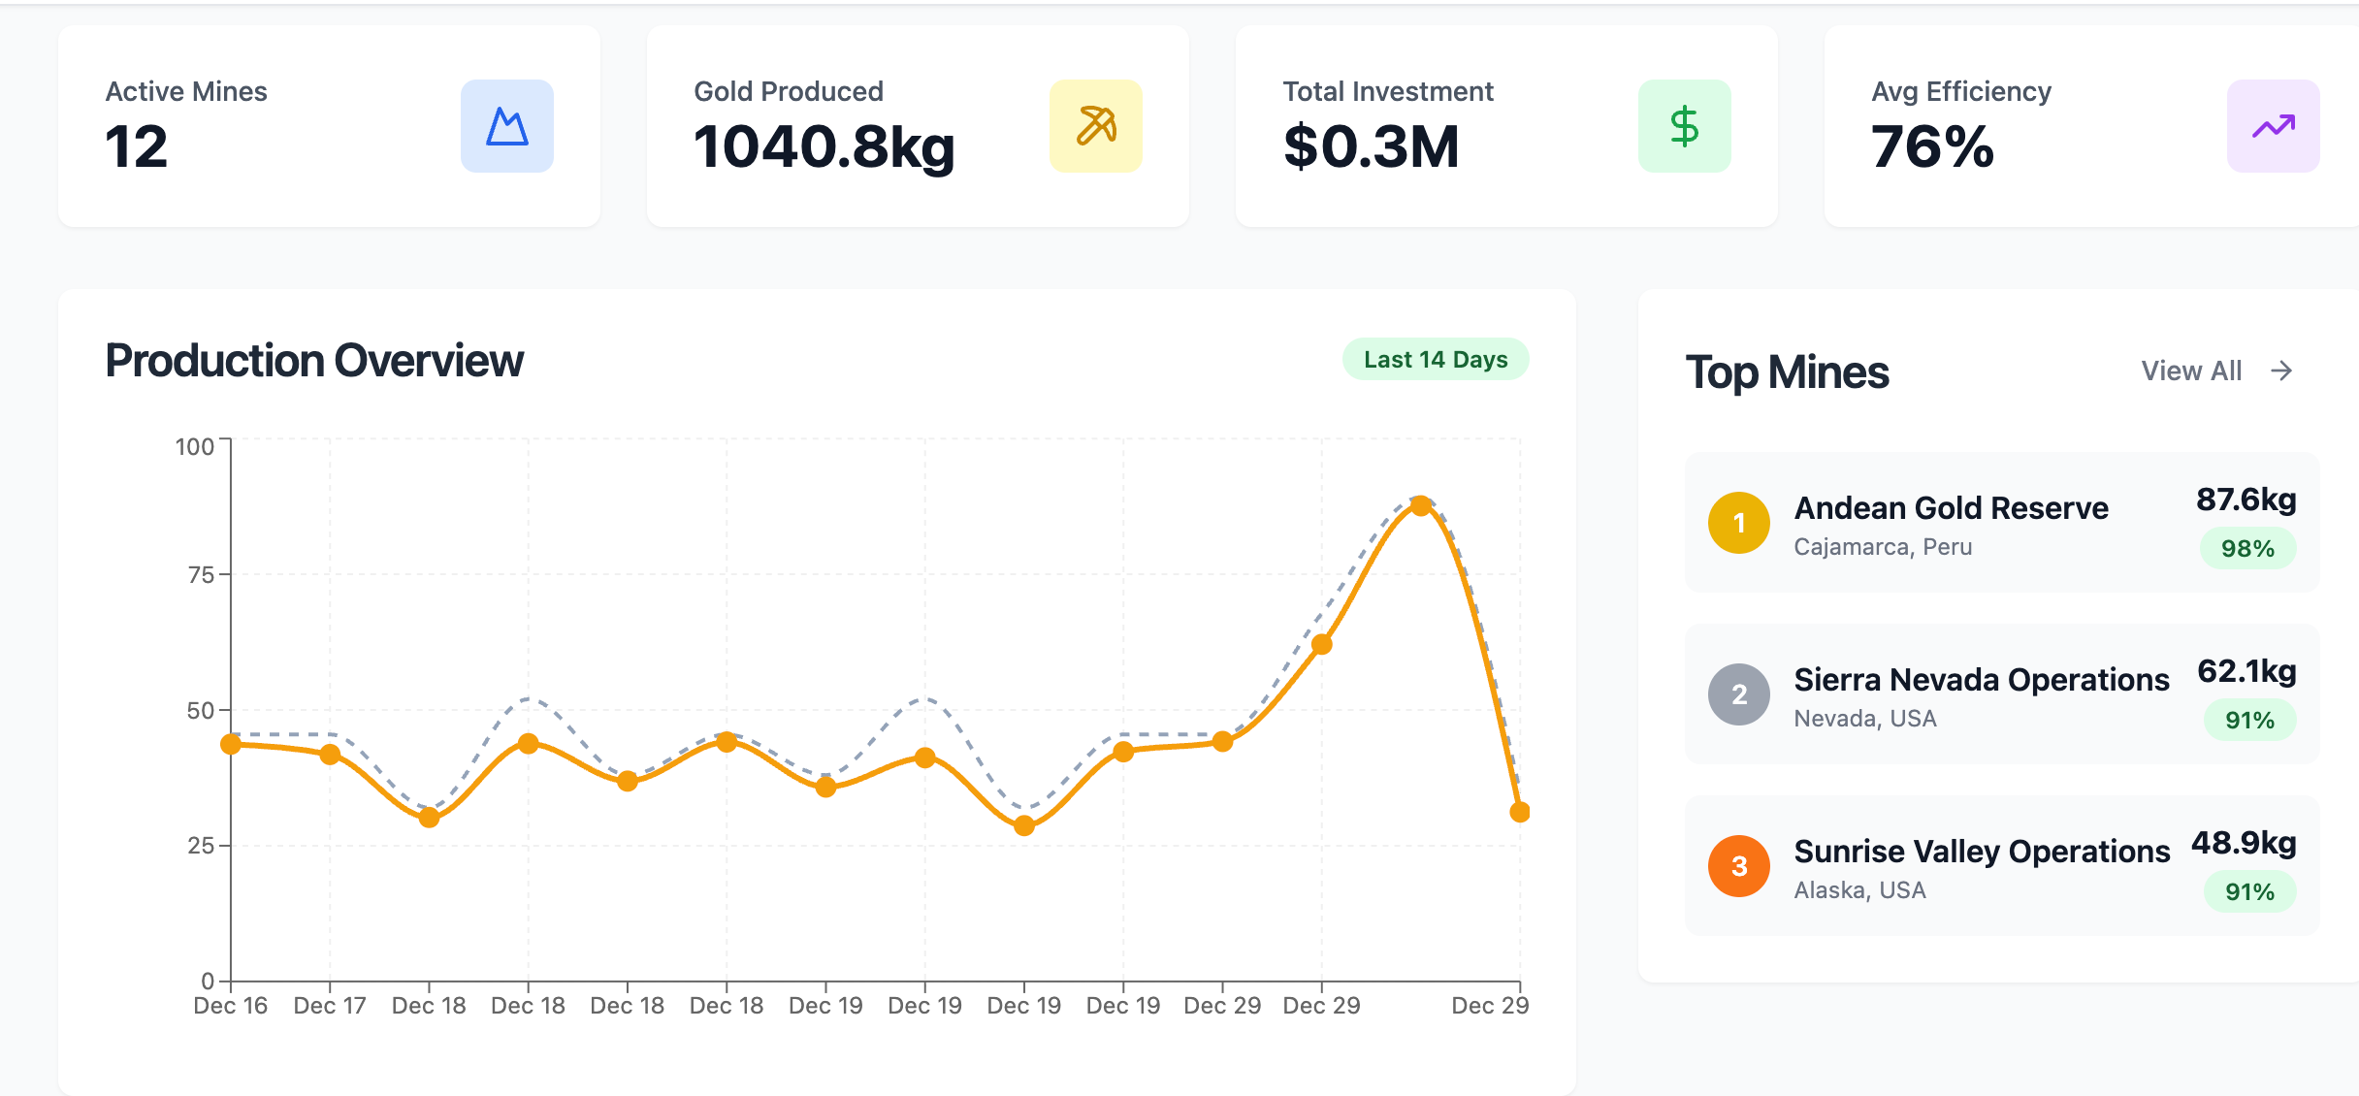The width and height of the screenshot is (2359, 1096).
Task: Click the rank 1 gold badge
Action: click(1739, 523)
